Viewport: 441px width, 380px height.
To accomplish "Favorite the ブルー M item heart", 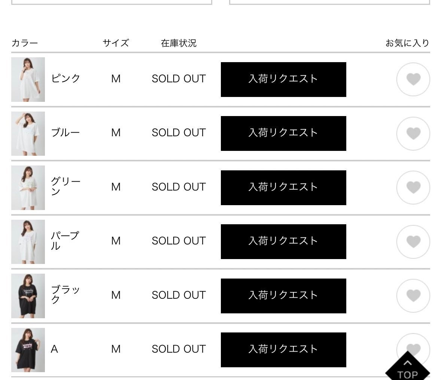I will tap(413, 134).
